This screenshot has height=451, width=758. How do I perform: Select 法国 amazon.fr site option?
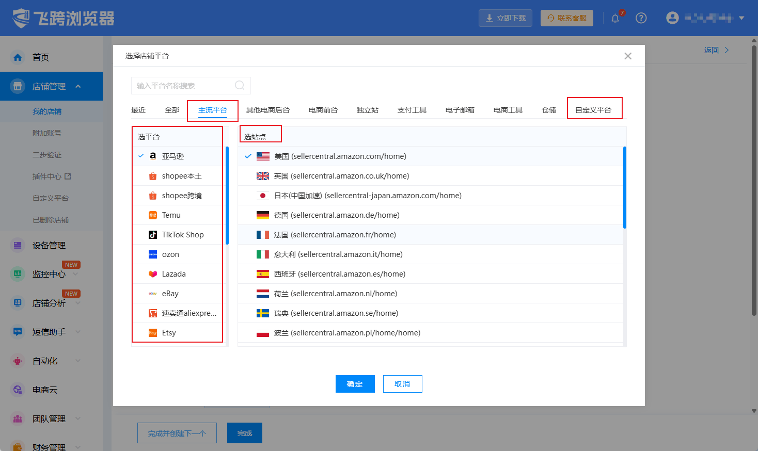(x=335, y=235)
